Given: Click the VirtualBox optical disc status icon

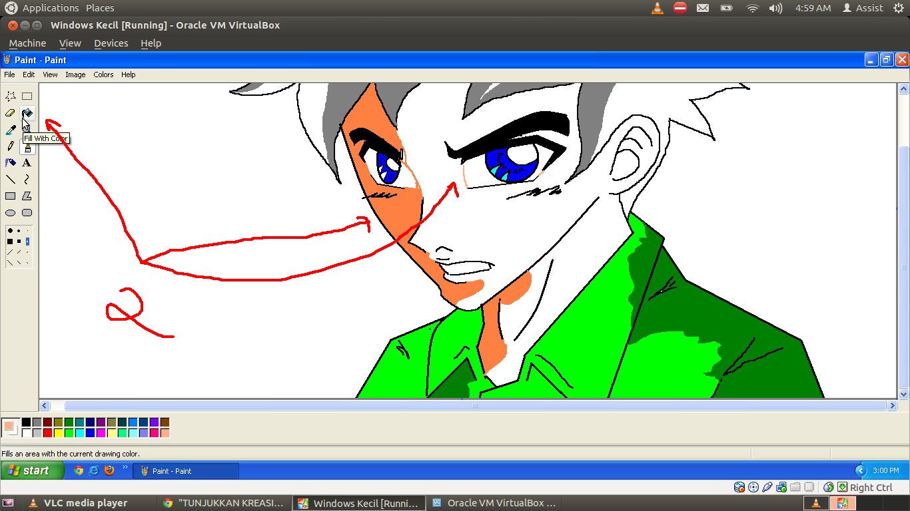Looking at the screenshot, I should [753, 487].
